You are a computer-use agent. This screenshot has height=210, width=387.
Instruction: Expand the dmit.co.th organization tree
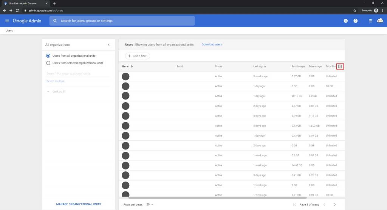tap(48, 92)
